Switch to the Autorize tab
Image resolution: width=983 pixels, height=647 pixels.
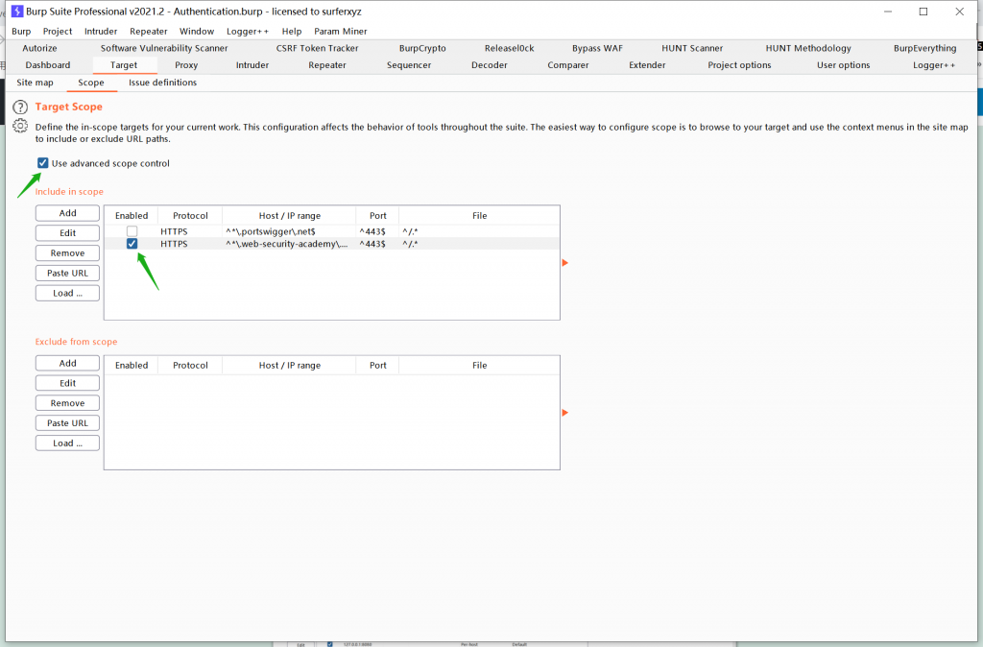coord(39,48)
